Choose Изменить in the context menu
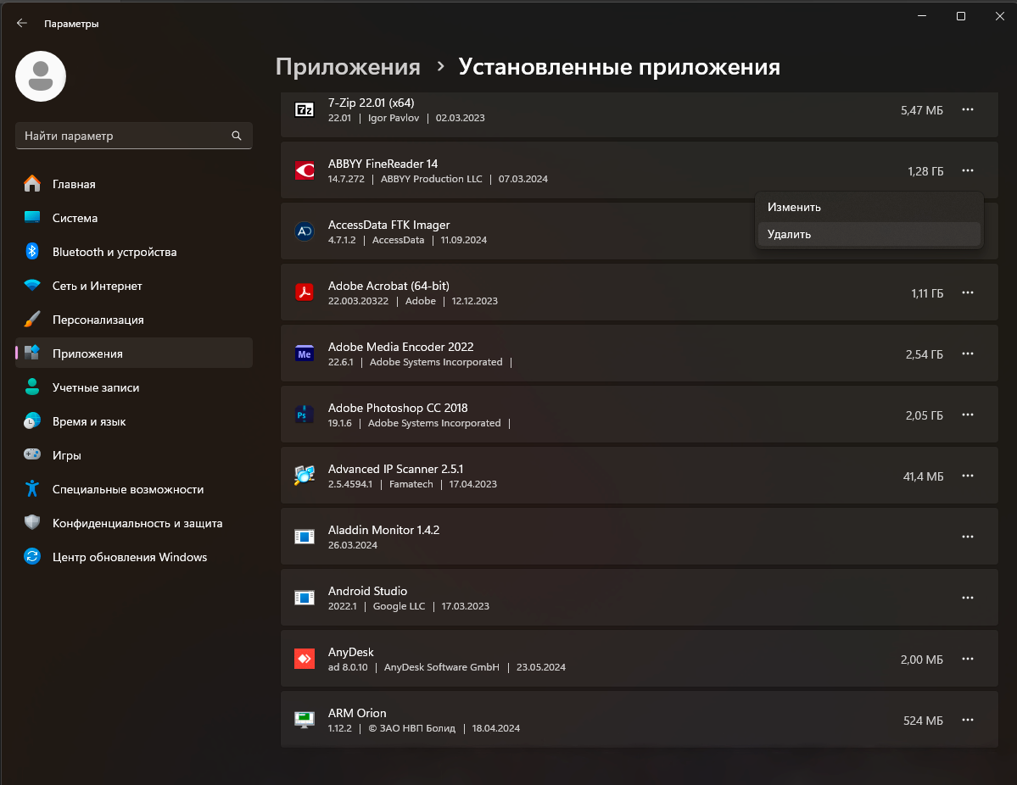The image size is (1017, 785). pos(869,208)
